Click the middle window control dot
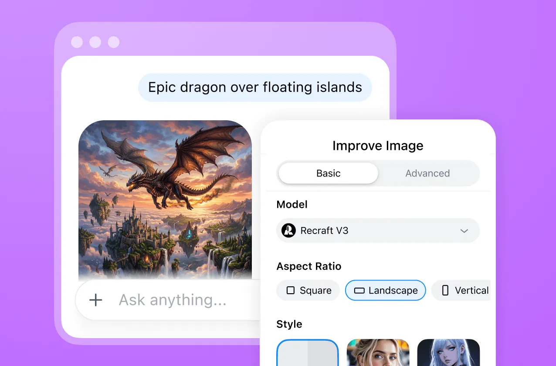The height and width of the screenshot is (366, 556). pos(95,42)
